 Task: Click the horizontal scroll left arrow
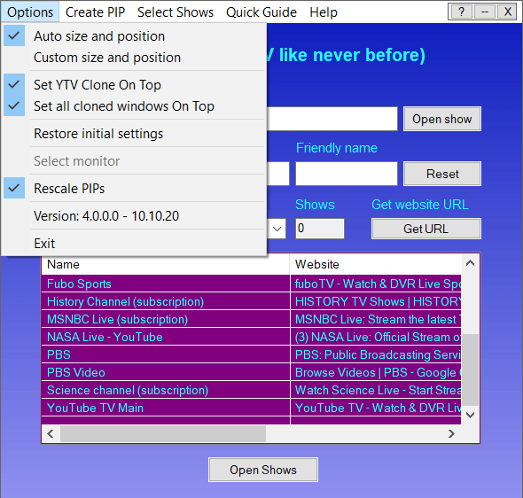coord(51,433)
